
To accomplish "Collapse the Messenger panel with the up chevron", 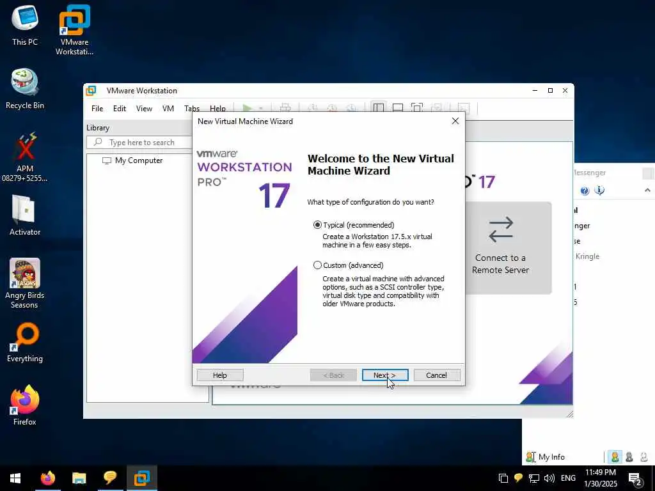I will point(647,191).
